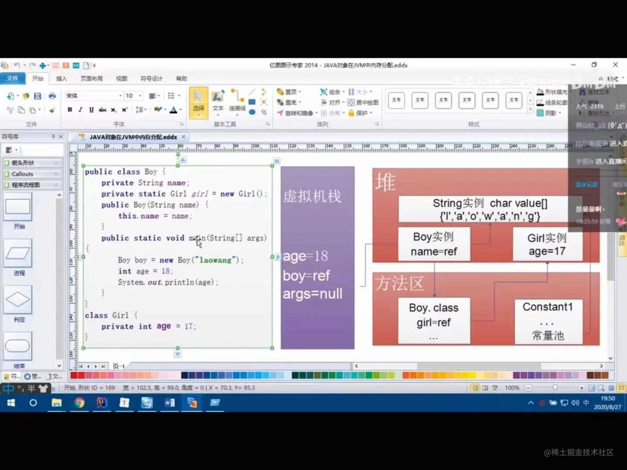The image size is (627, 470).
Task: Apply subscript formatting
Action: point(114,110)
